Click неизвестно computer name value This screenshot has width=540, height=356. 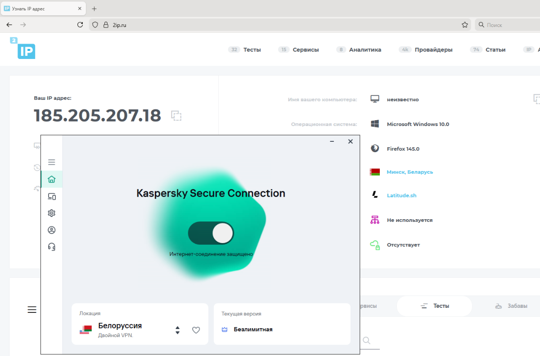point(403,99)
